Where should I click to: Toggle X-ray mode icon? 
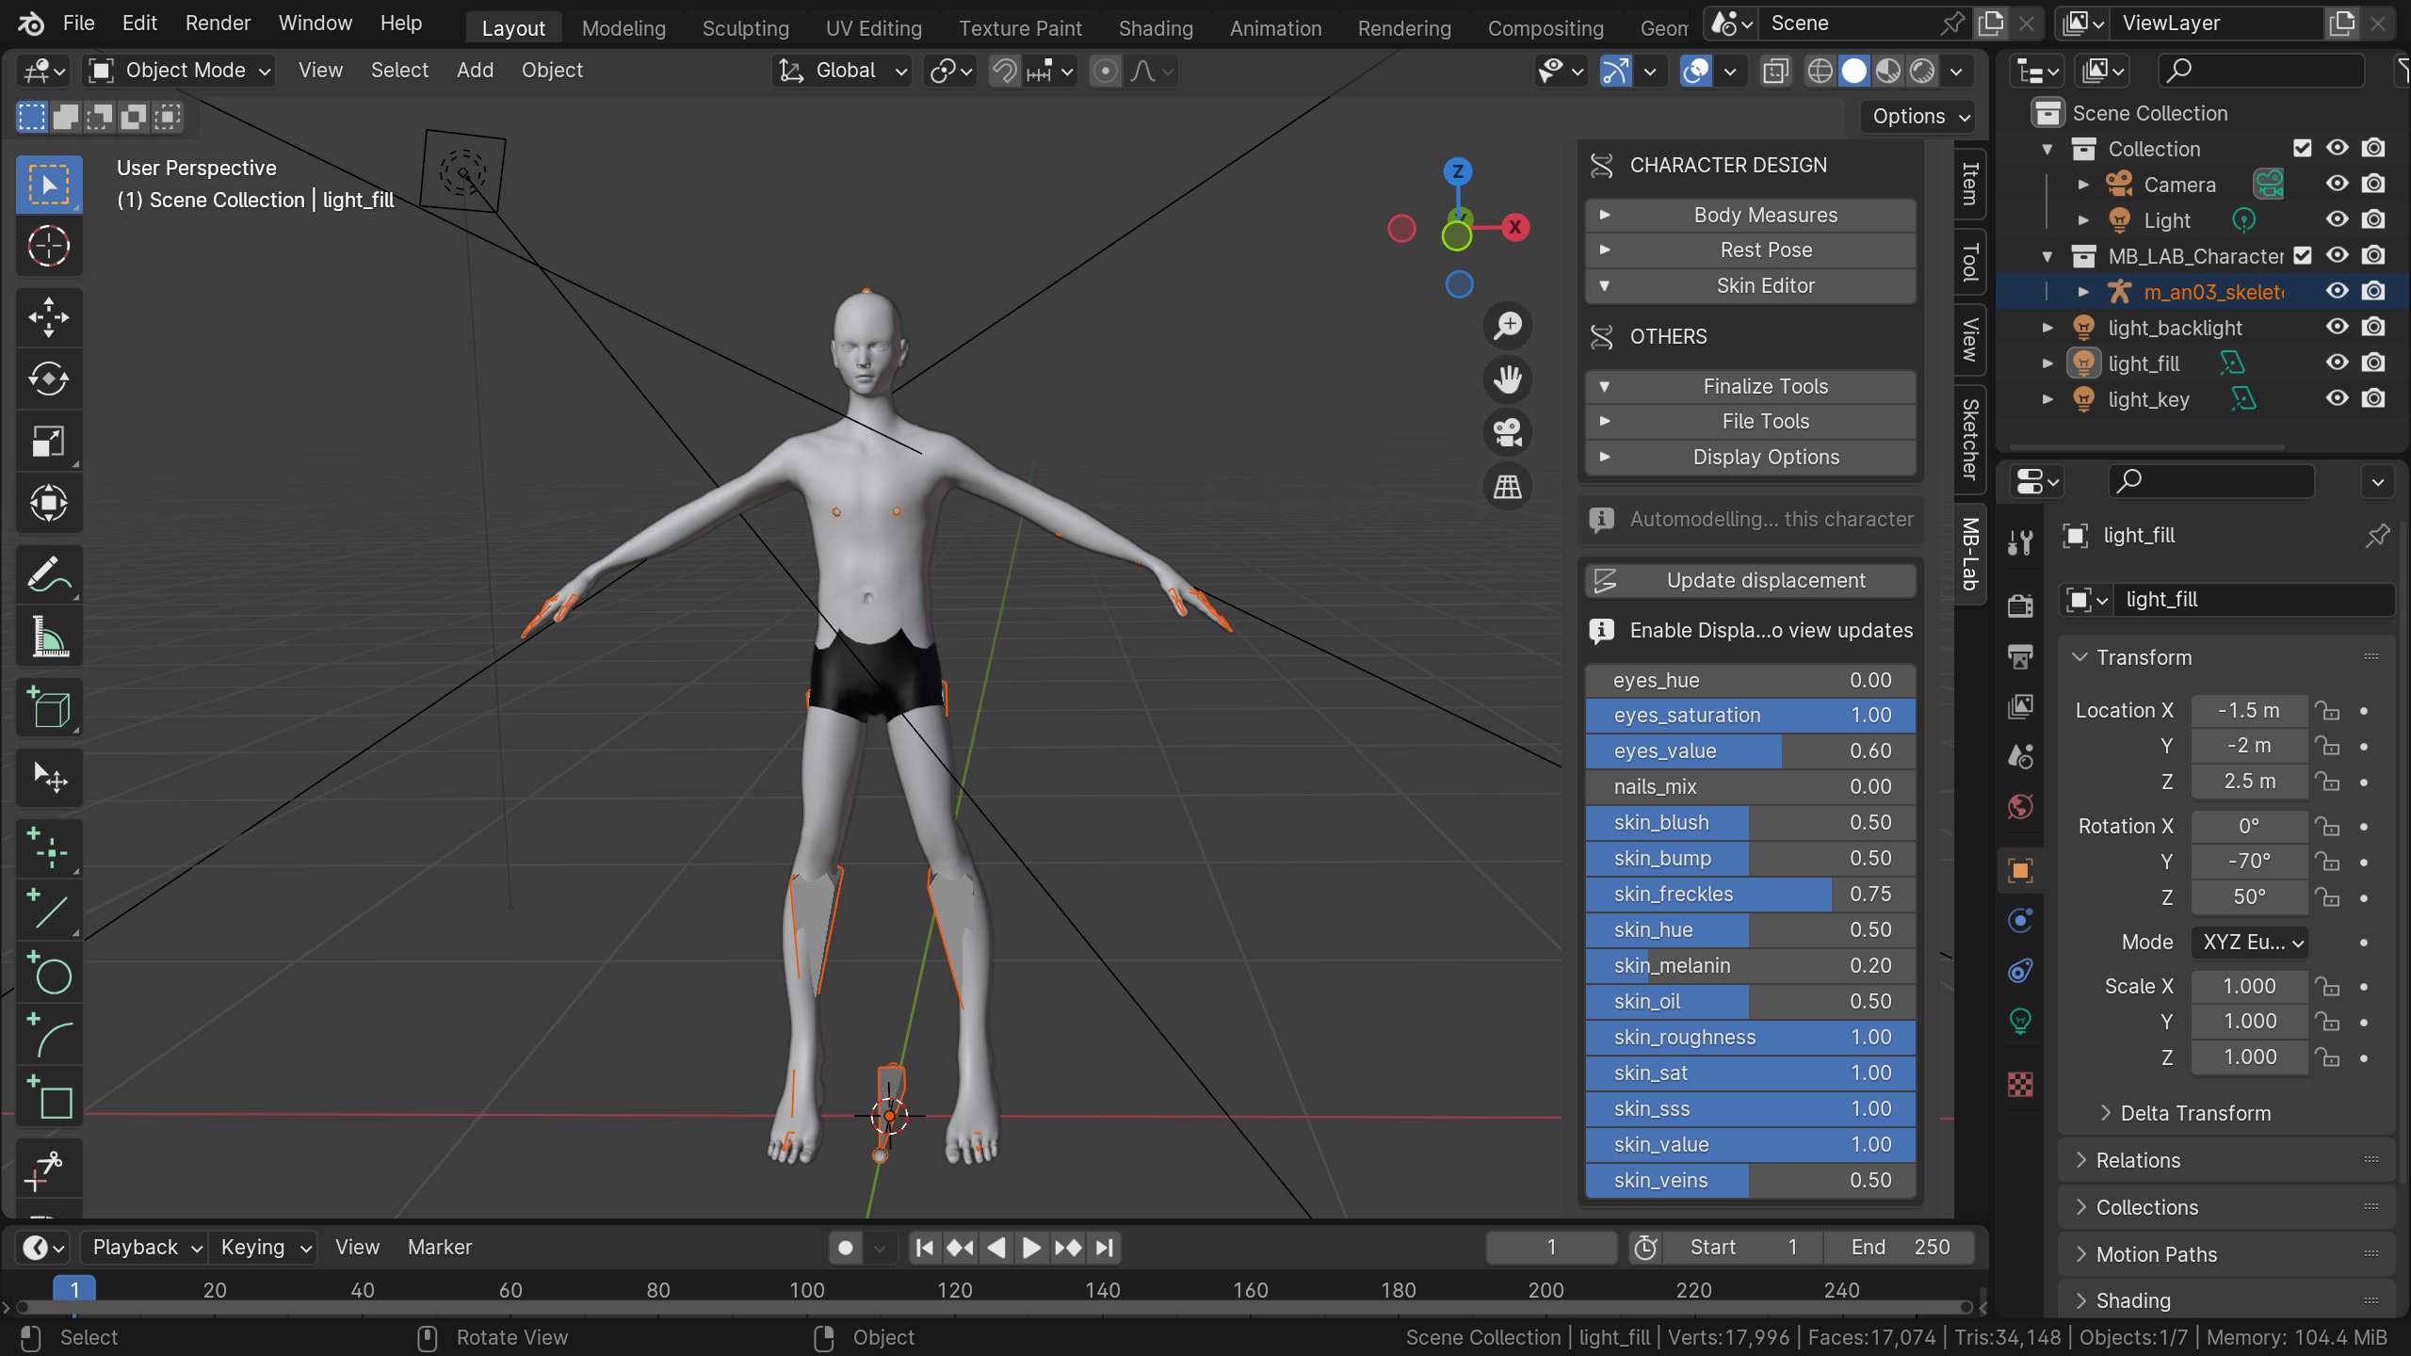tap(1775, 71)
